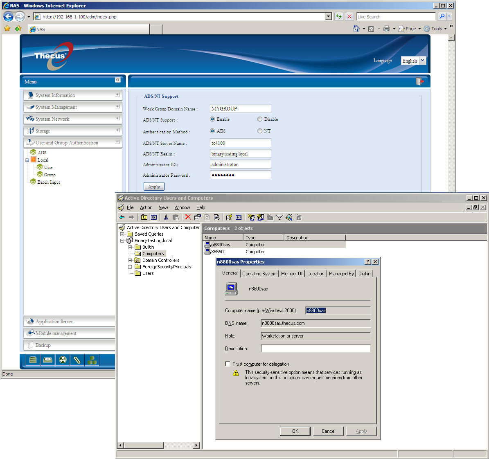Open the filter options in Active Directory console

coord(279,217)
